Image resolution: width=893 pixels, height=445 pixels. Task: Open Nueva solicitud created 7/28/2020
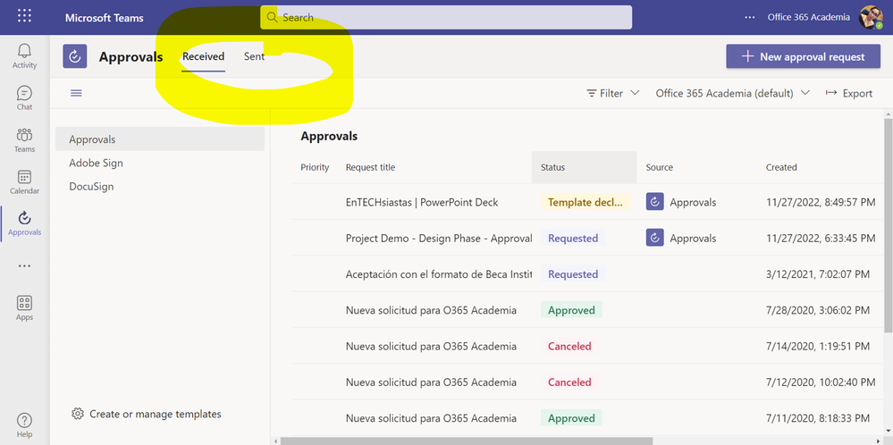(431, 310)
